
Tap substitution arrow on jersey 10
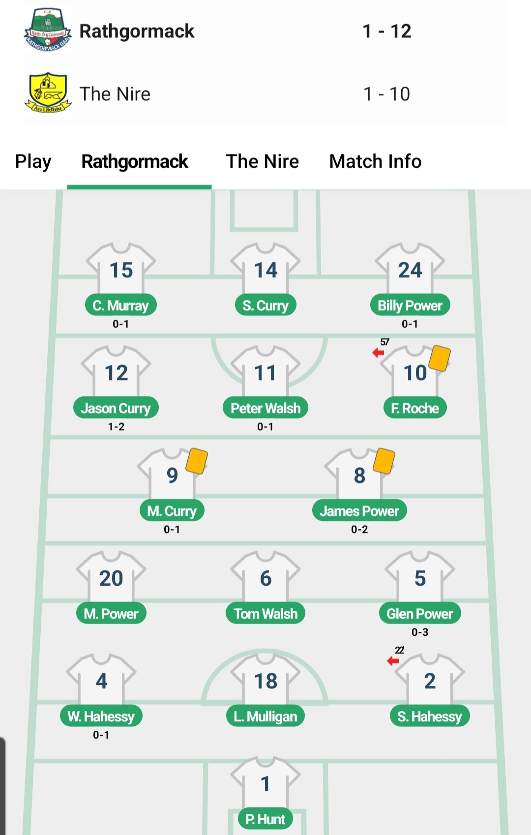click(x=378, y=352)
